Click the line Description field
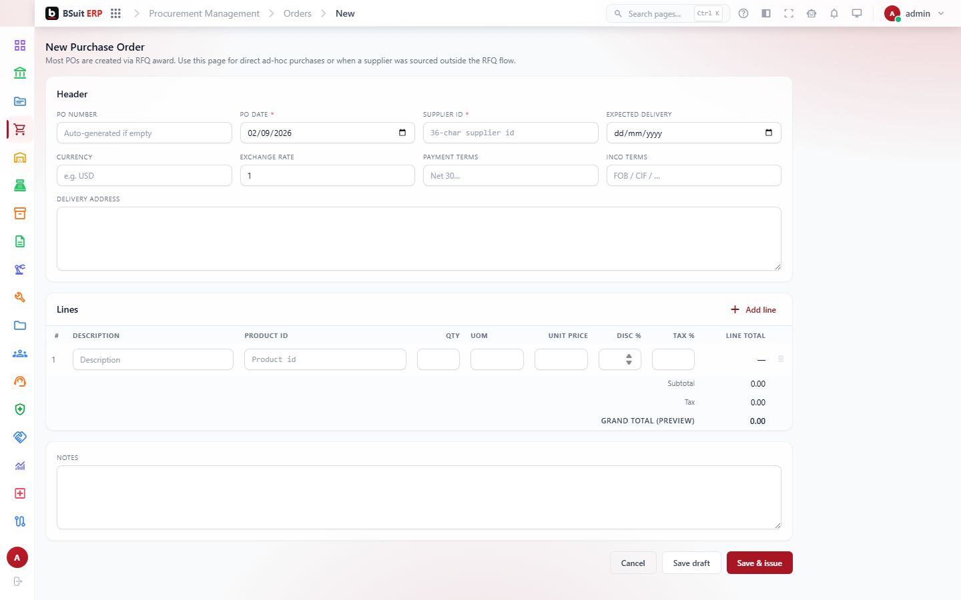 click(153, 359)
